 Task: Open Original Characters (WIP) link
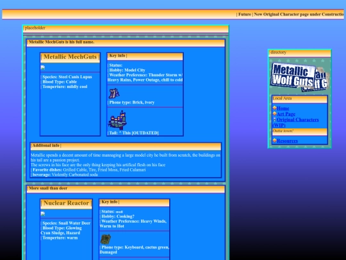[295, 122]
